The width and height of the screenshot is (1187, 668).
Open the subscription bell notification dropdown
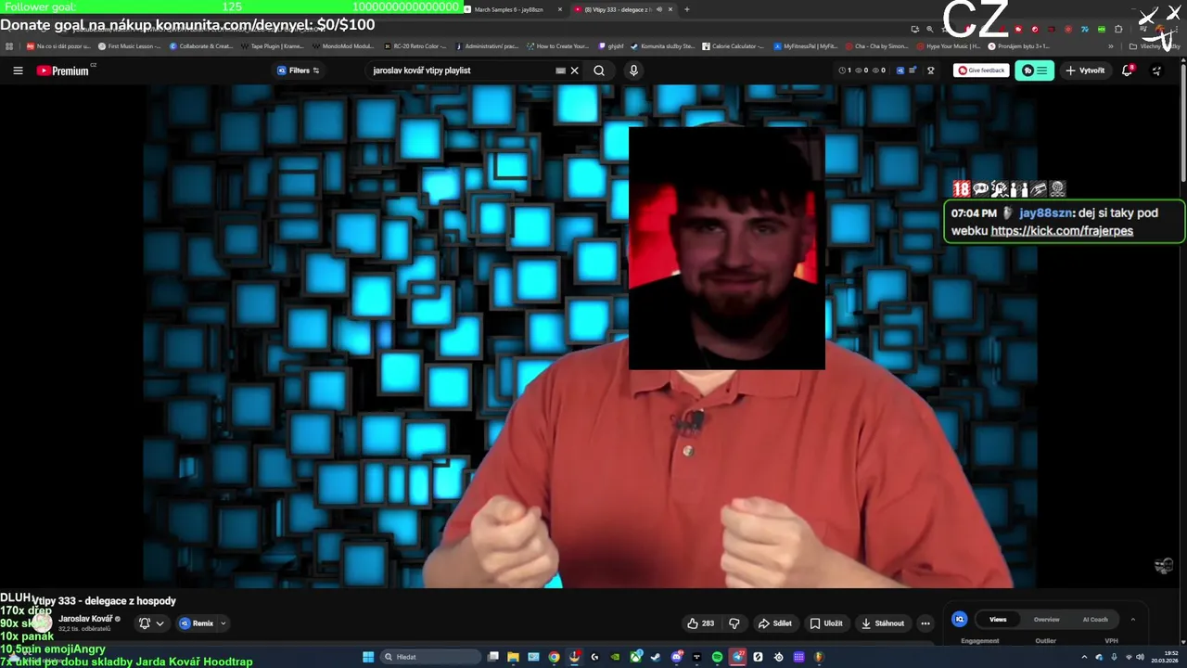click(151, 623)
